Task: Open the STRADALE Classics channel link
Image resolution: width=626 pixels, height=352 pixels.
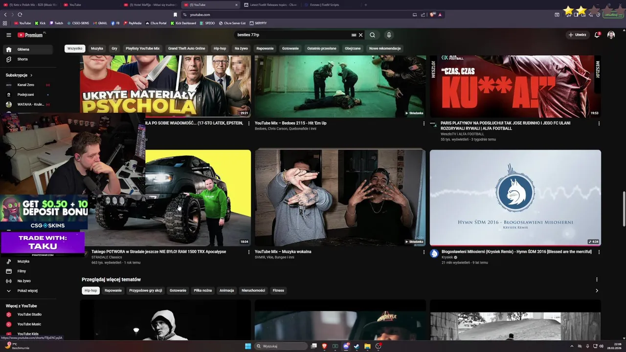Action: (107, 257)
